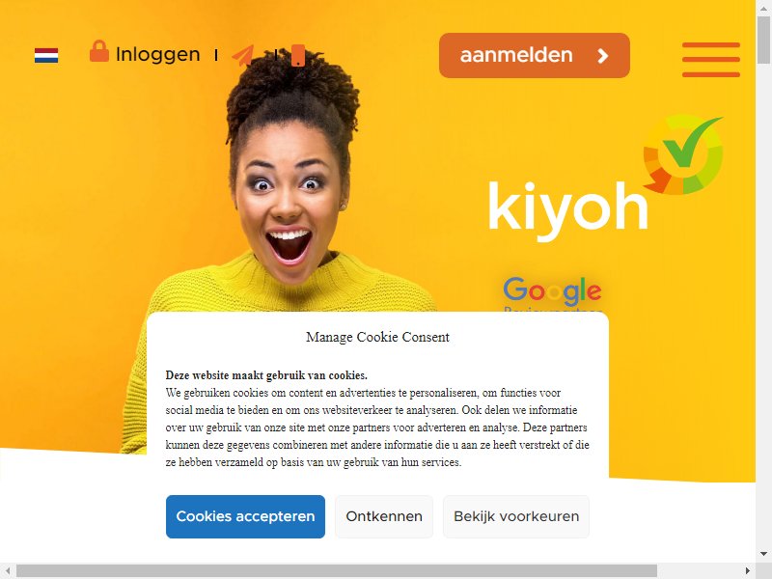Click the orange mobile phone icon
Screen dimensions: 772x579
(298, 55)
